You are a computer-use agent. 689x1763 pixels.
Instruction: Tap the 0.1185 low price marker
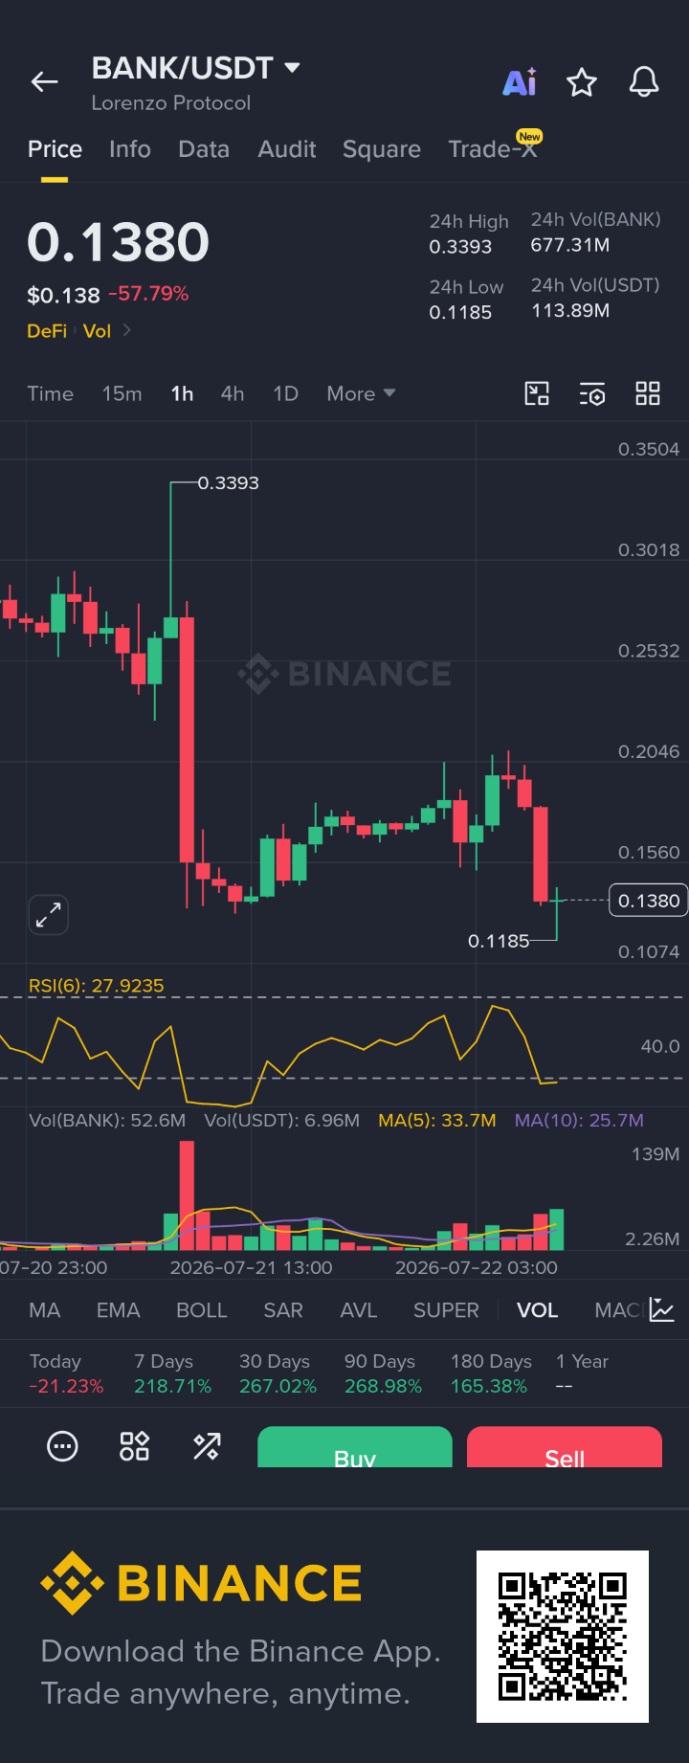click(499, 941)
